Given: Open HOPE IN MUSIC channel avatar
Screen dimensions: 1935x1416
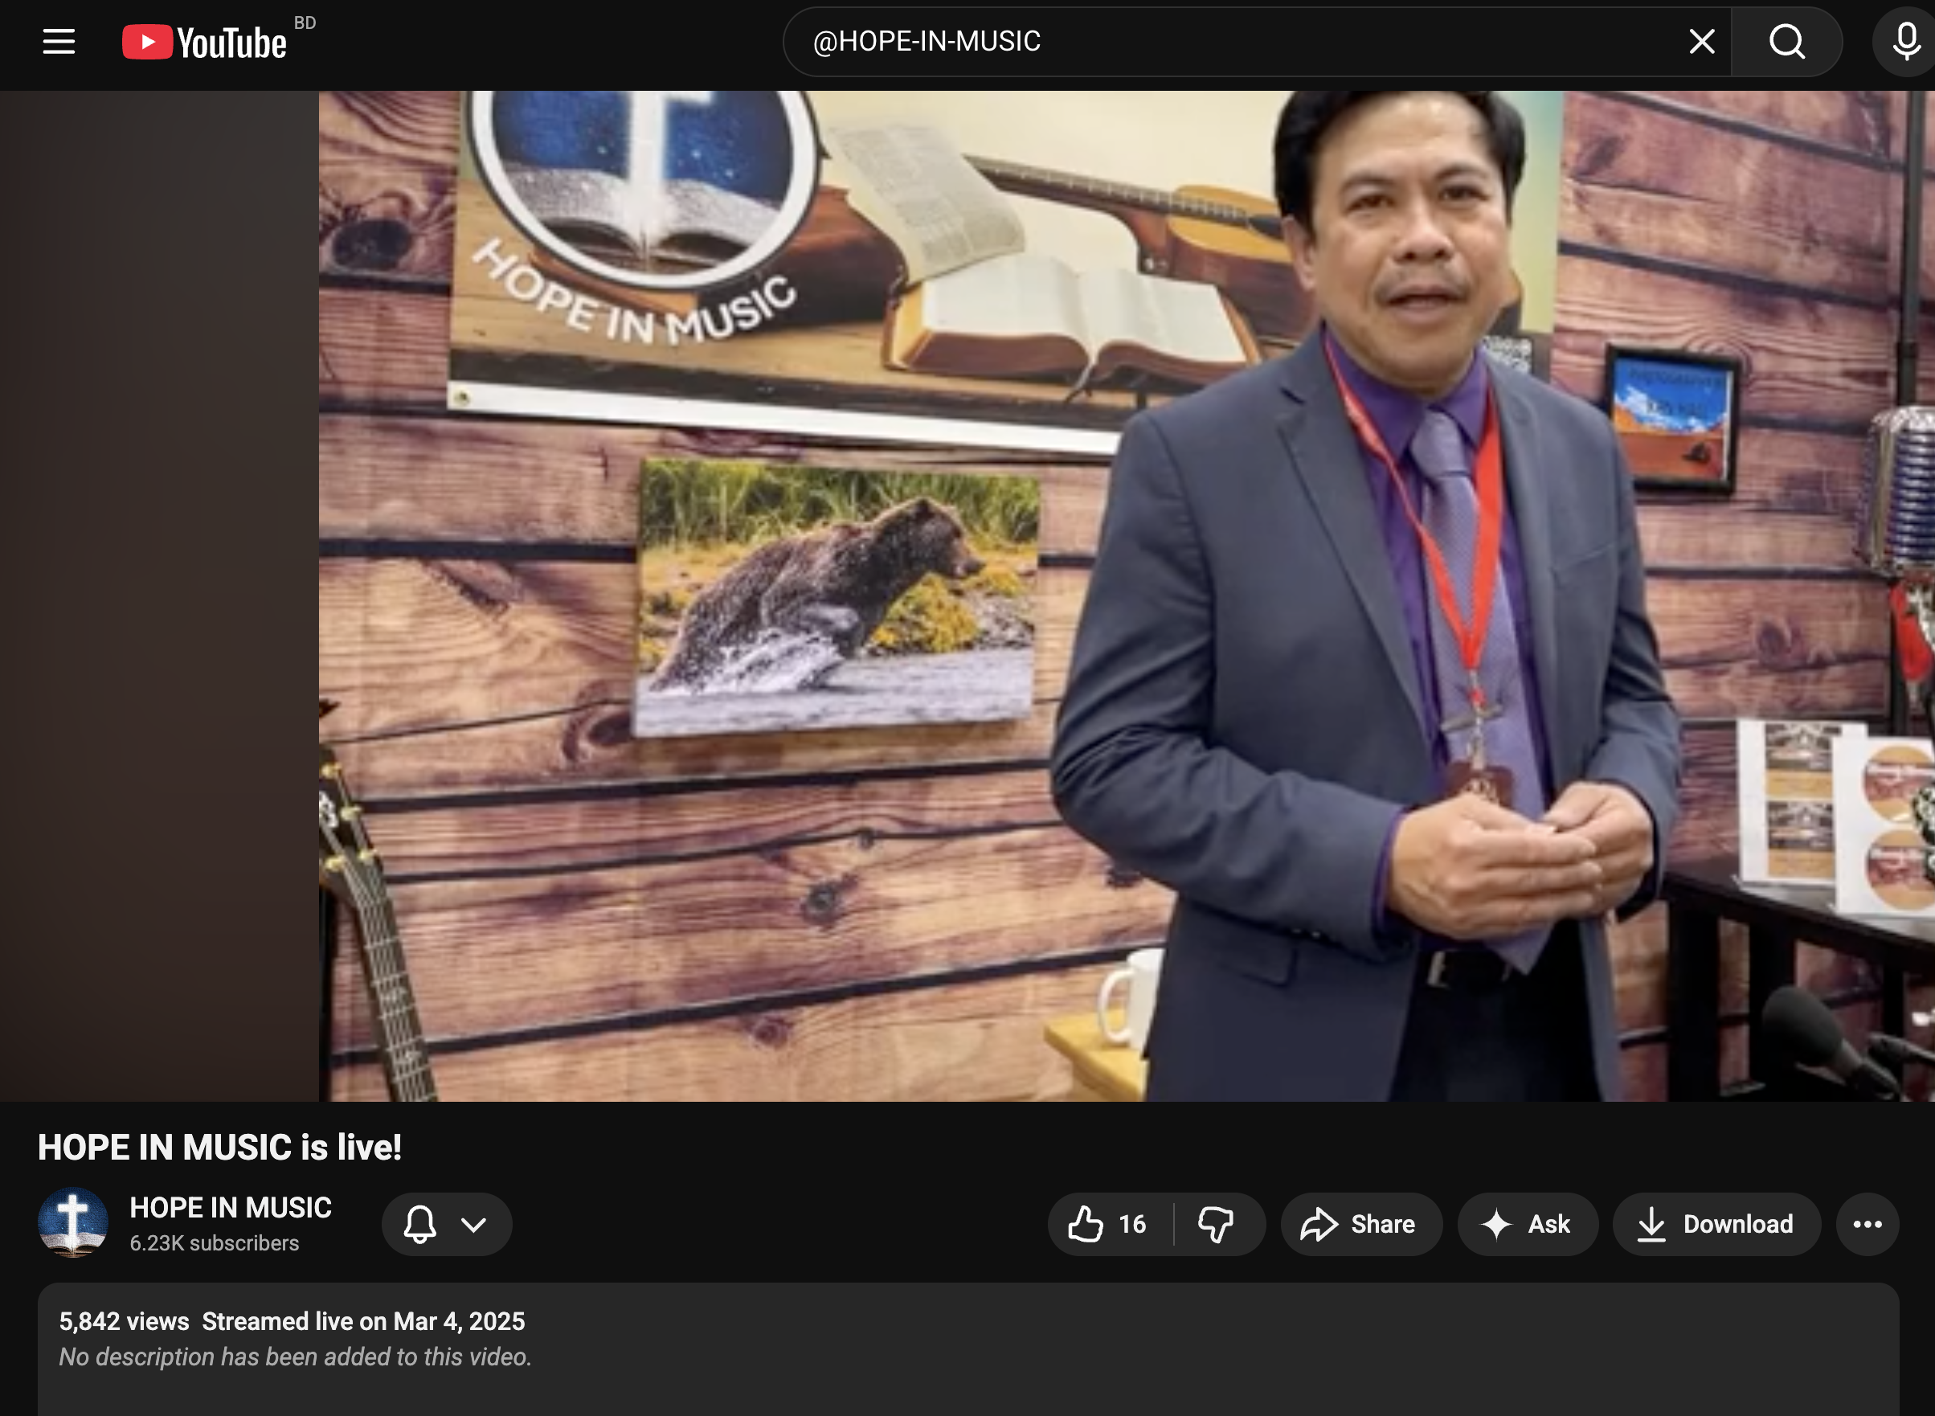Looking at the screenshot, I should click(x=73, y=1223).
